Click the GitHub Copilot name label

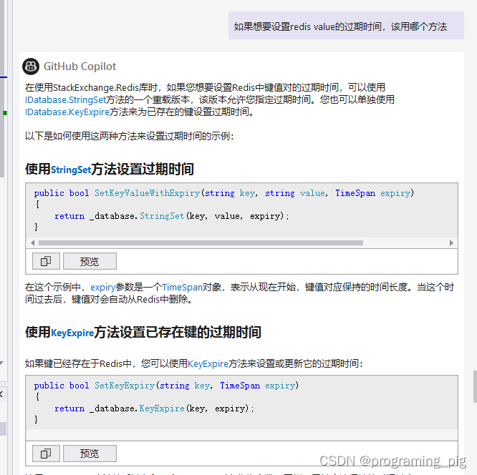(79, 67)
